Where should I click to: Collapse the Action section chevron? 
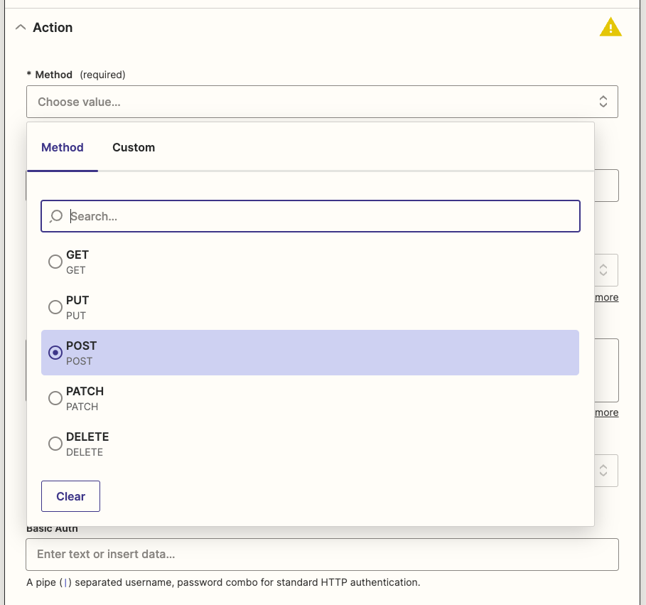[x=20, y=28]
